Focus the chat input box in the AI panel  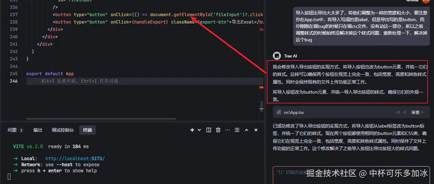[351, 175]
